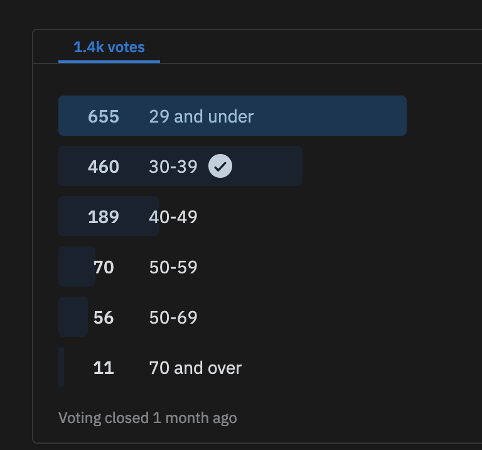Click the "70 and over" option label
Screen dimensions: 482x450
[195, 368]
